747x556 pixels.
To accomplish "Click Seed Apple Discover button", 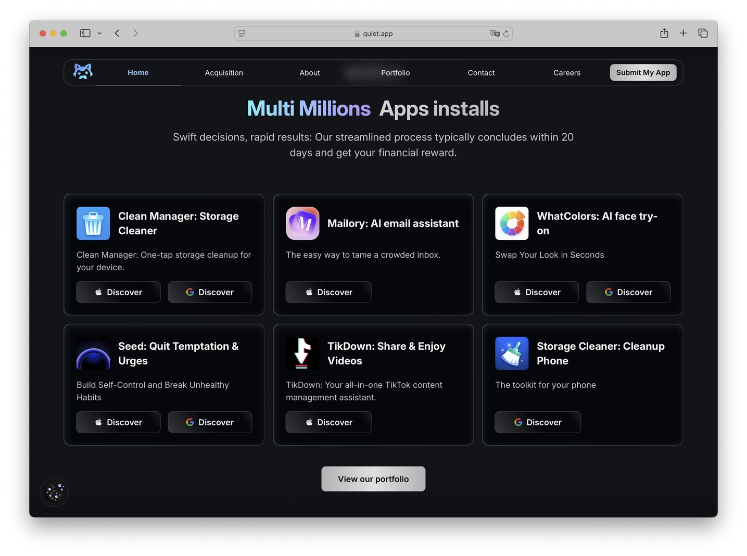I will click(118, 422).
